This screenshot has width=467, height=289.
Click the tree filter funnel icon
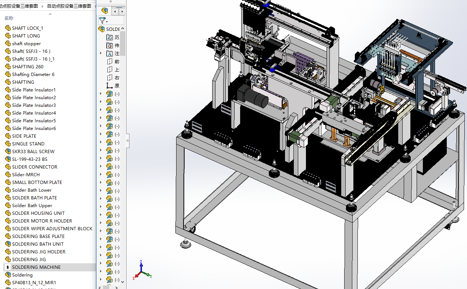102,21
